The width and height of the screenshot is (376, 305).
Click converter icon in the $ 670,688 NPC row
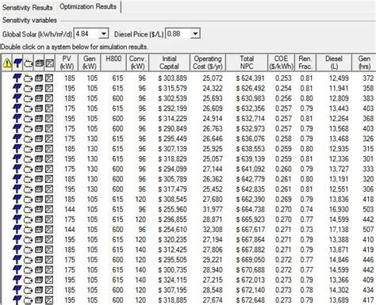(x=49, y=270)
